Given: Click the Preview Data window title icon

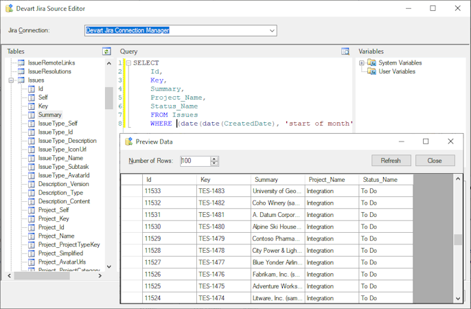Looking at the screenshot, I should point(128,141).
